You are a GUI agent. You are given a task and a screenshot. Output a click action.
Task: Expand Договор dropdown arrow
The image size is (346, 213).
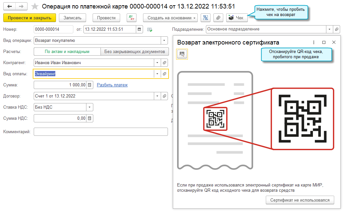coord(157,96)
